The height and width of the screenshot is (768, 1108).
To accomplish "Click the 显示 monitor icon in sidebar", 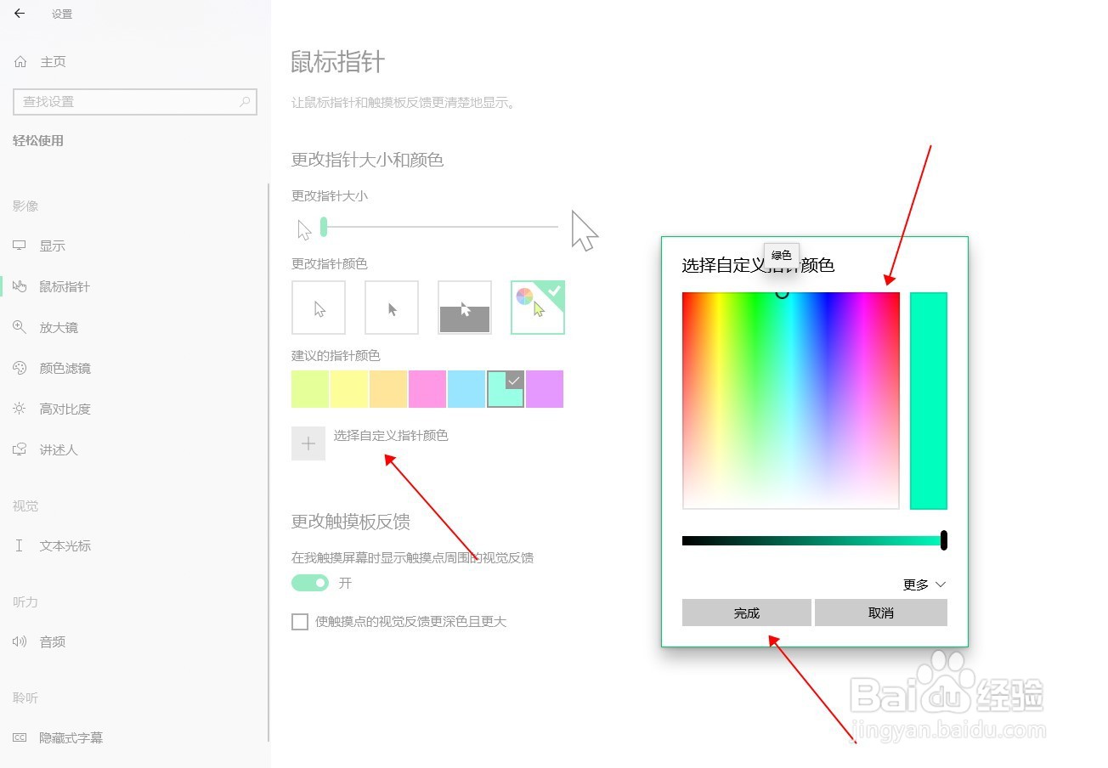I will pyautogui.click(x=20, y=246).
